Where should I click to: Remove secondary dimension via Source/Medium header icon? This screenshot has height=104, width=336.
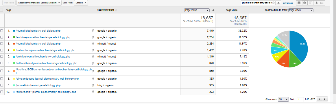116,10
